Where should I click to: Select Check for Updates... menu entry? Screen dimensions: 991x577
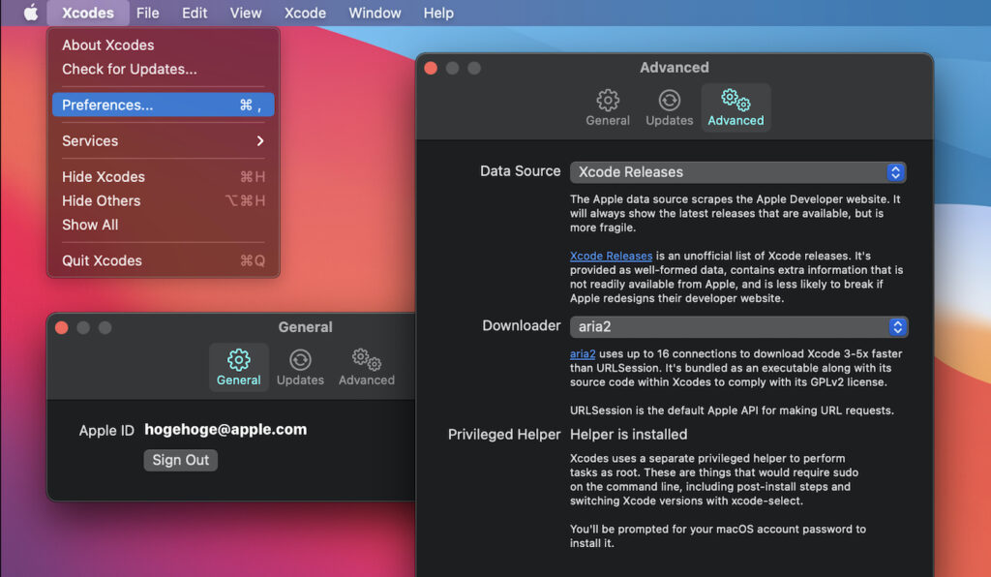click(x=130, y=70)
